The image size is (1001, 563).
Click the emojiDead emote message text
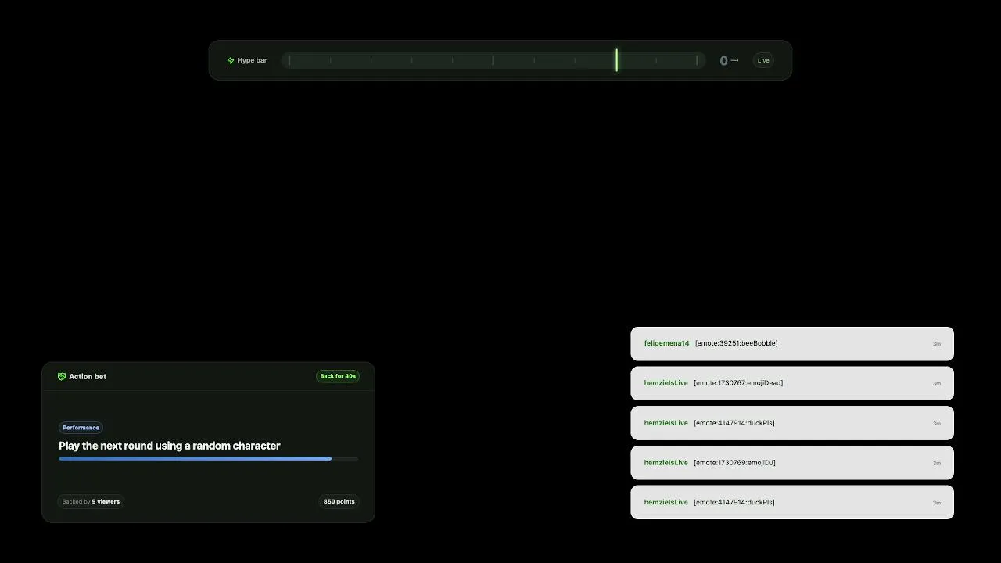pyautogui.click(x=738, y=383)
